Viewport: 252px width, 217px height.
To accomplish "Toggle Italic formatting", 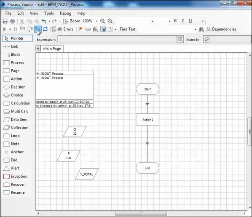I will (x=183, y=21).
